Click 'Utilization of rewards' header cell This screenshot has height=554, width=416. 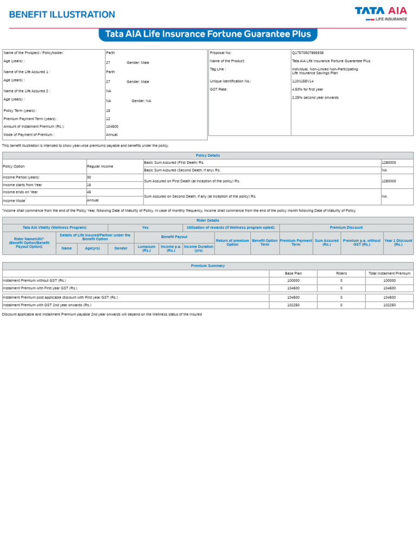(x=231, y=228)
